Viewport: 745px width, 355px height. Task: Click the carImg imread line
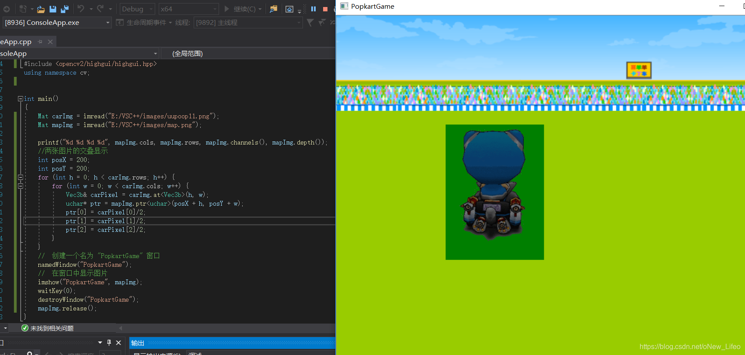click(x=128, y=116)
